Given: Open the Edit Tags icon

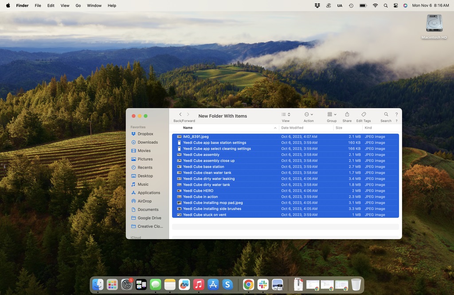Looking at the screenshot, I should coord(363,114).
